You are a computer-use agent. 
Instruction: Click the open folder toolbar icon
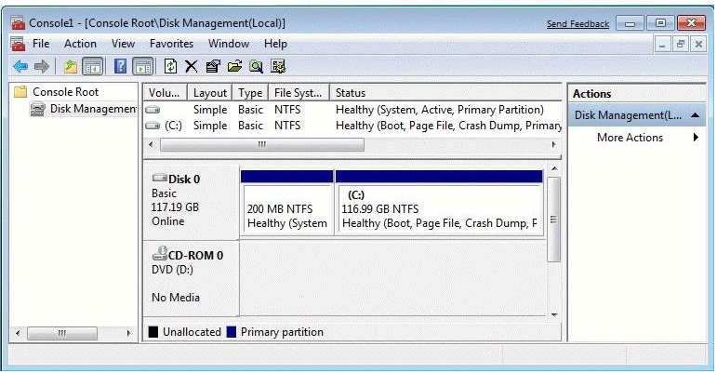pyautogui.click(x=234, y=67)
